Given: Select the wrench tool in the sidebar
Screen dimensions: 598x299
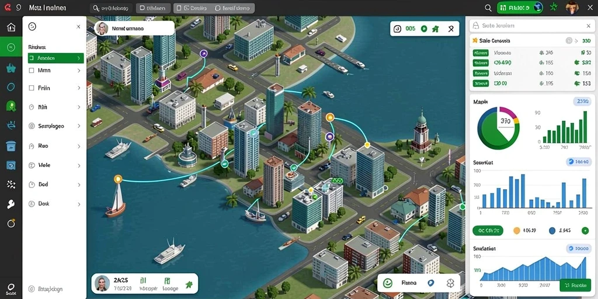Looking at the screenshot, I should tap(11, 204).
